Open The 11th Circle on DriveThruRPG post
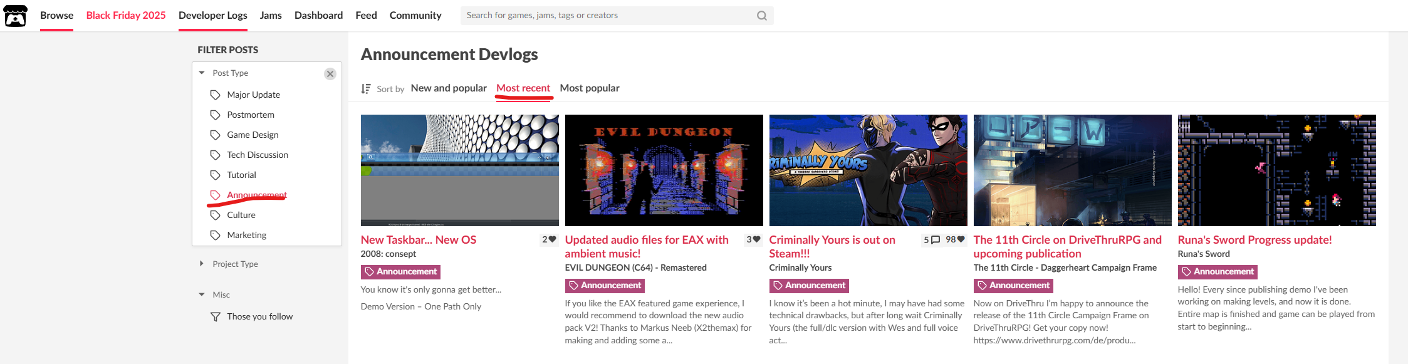 click(x=1068, y=246)
